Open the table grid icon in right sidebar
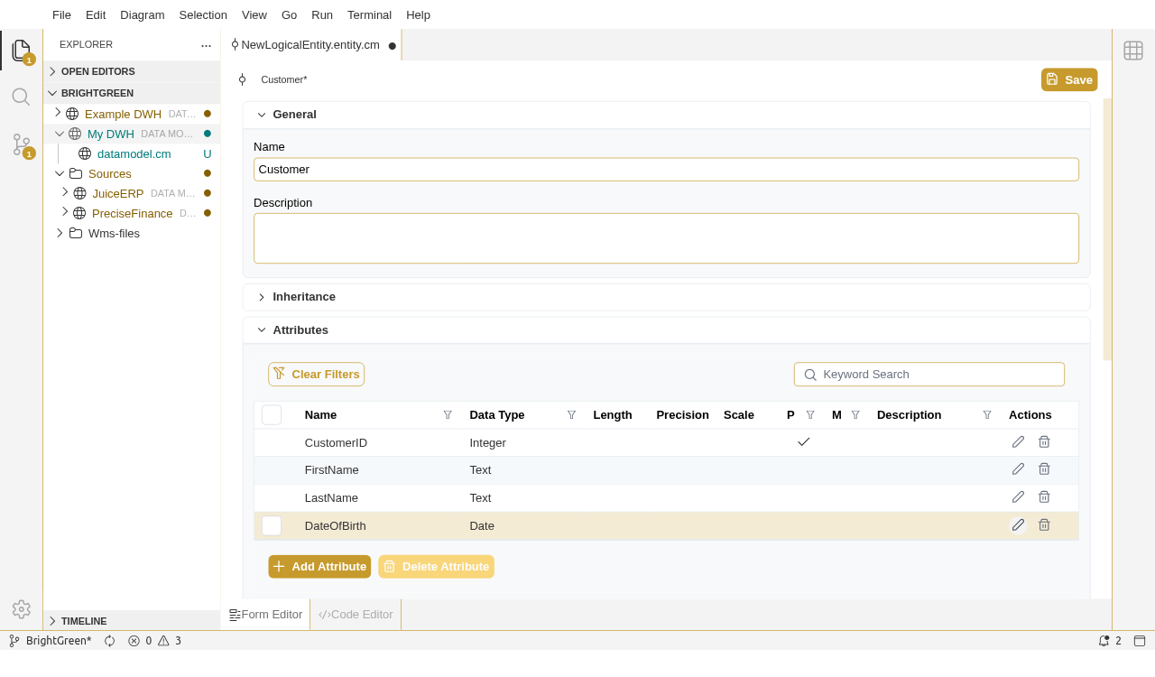This screenshot has height=677, width=1155. pyautogui.click(x=1133, y=51)
